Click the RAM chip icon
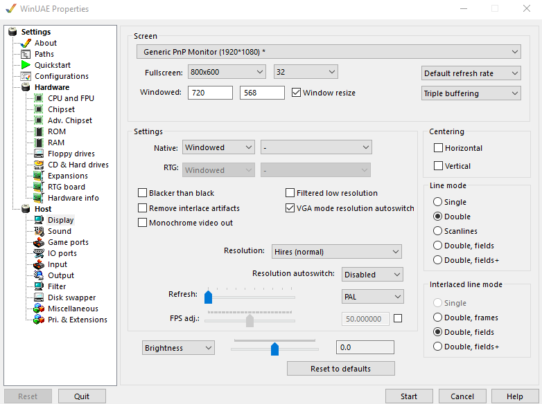Image resolution: width=542 pixels, height=404 pixels. (39, 143)
